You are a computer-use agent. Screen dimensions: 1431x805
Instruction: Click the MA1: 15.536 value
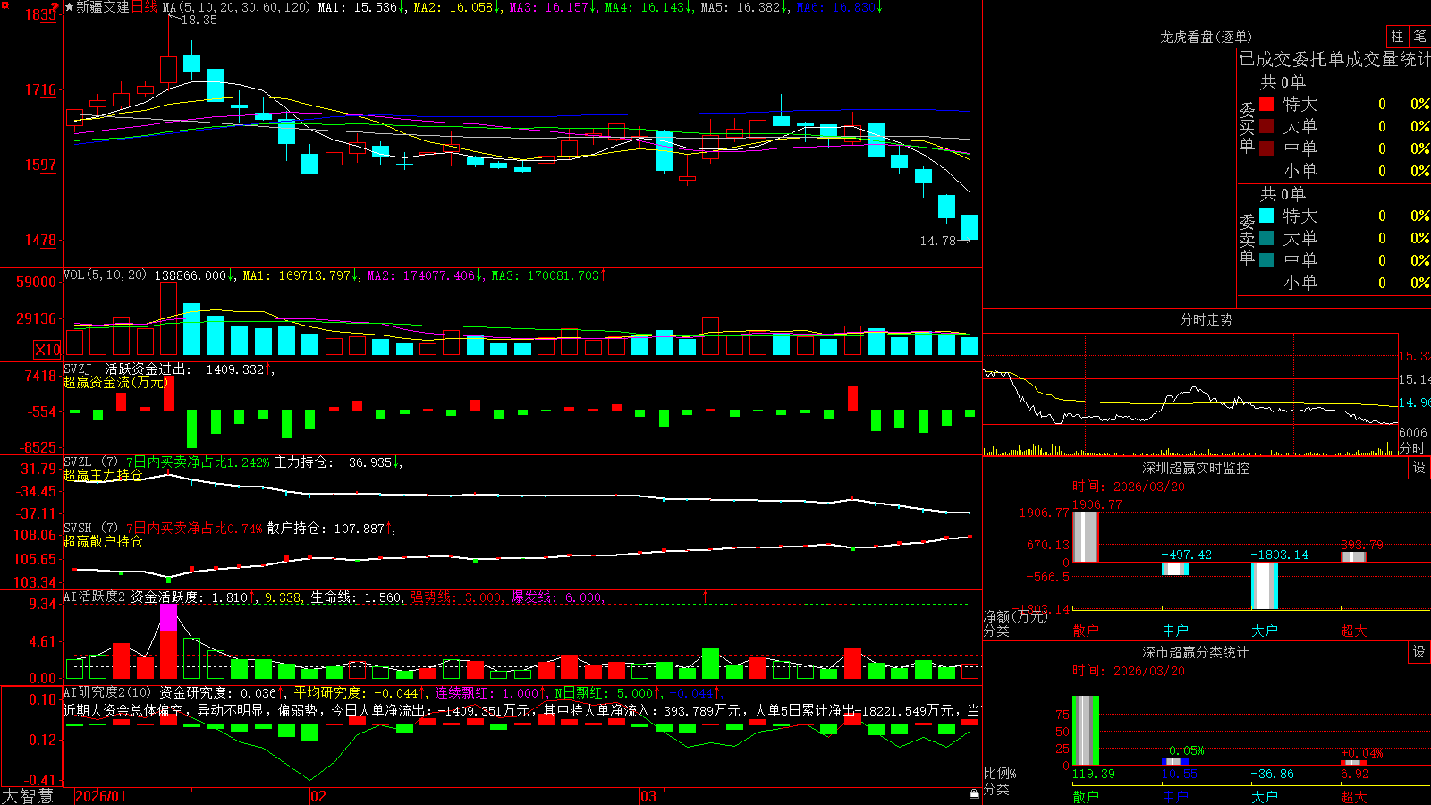pos(360,7)
